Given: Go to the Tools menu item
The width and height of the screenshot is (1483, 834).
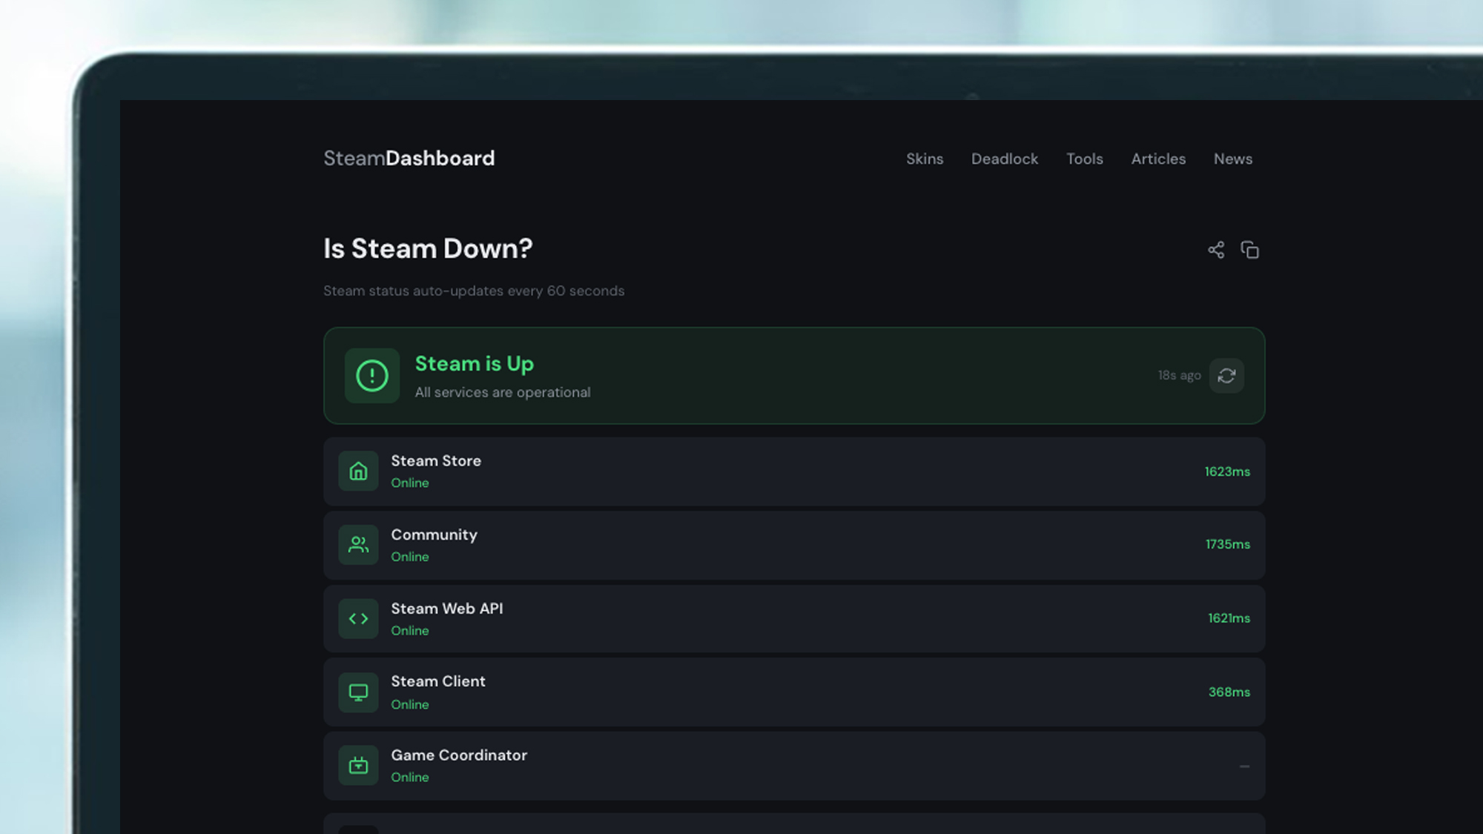Looking at the screenshot, I should (1084, 159).
